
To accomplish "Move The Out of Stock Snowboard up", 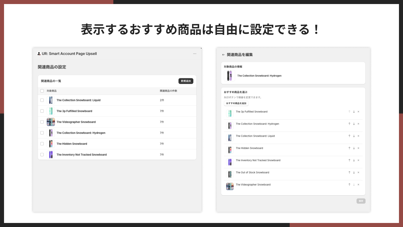I will [349, 173].
